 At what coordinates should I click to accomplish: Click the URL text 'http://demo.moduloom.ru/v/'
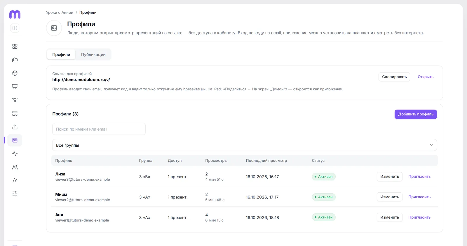[x=81, y=80]
